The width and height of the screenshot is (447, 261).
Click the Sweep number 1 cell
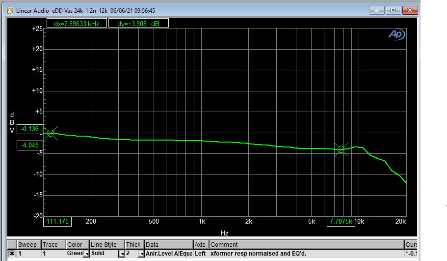(x=29, y=253)
